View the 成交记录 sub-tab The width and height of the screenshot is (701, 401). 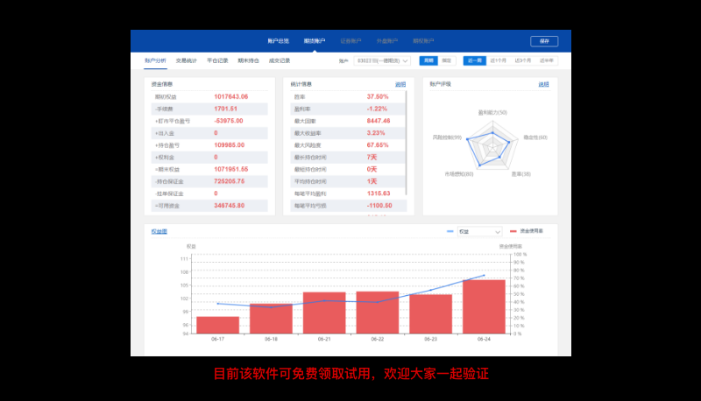coord(280,60)
